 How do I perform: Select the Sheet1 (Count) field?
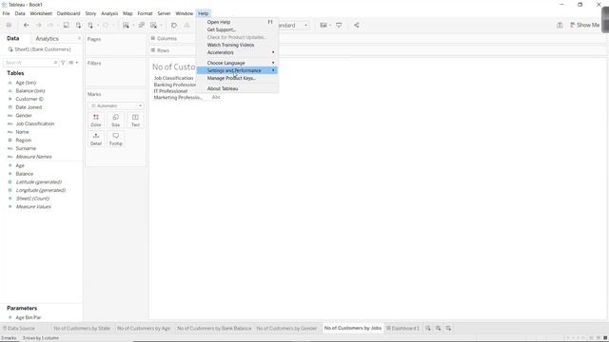click(32, 199)
